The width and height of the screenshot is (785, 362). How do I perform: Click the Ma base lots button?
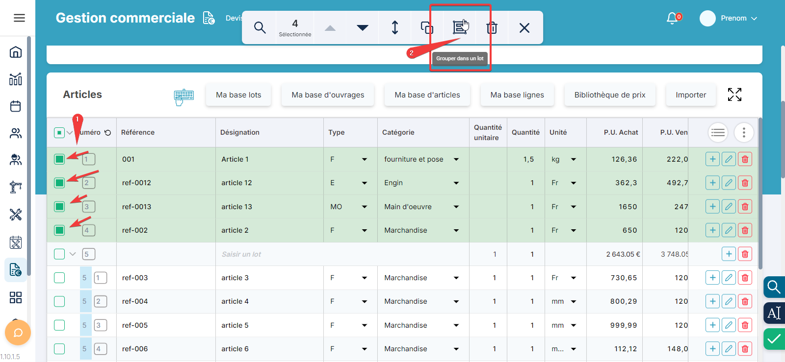[x=238, y=95]
